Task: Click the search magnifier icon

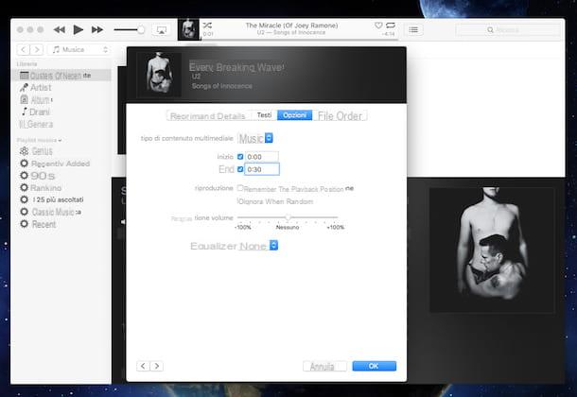Action: 490,30
